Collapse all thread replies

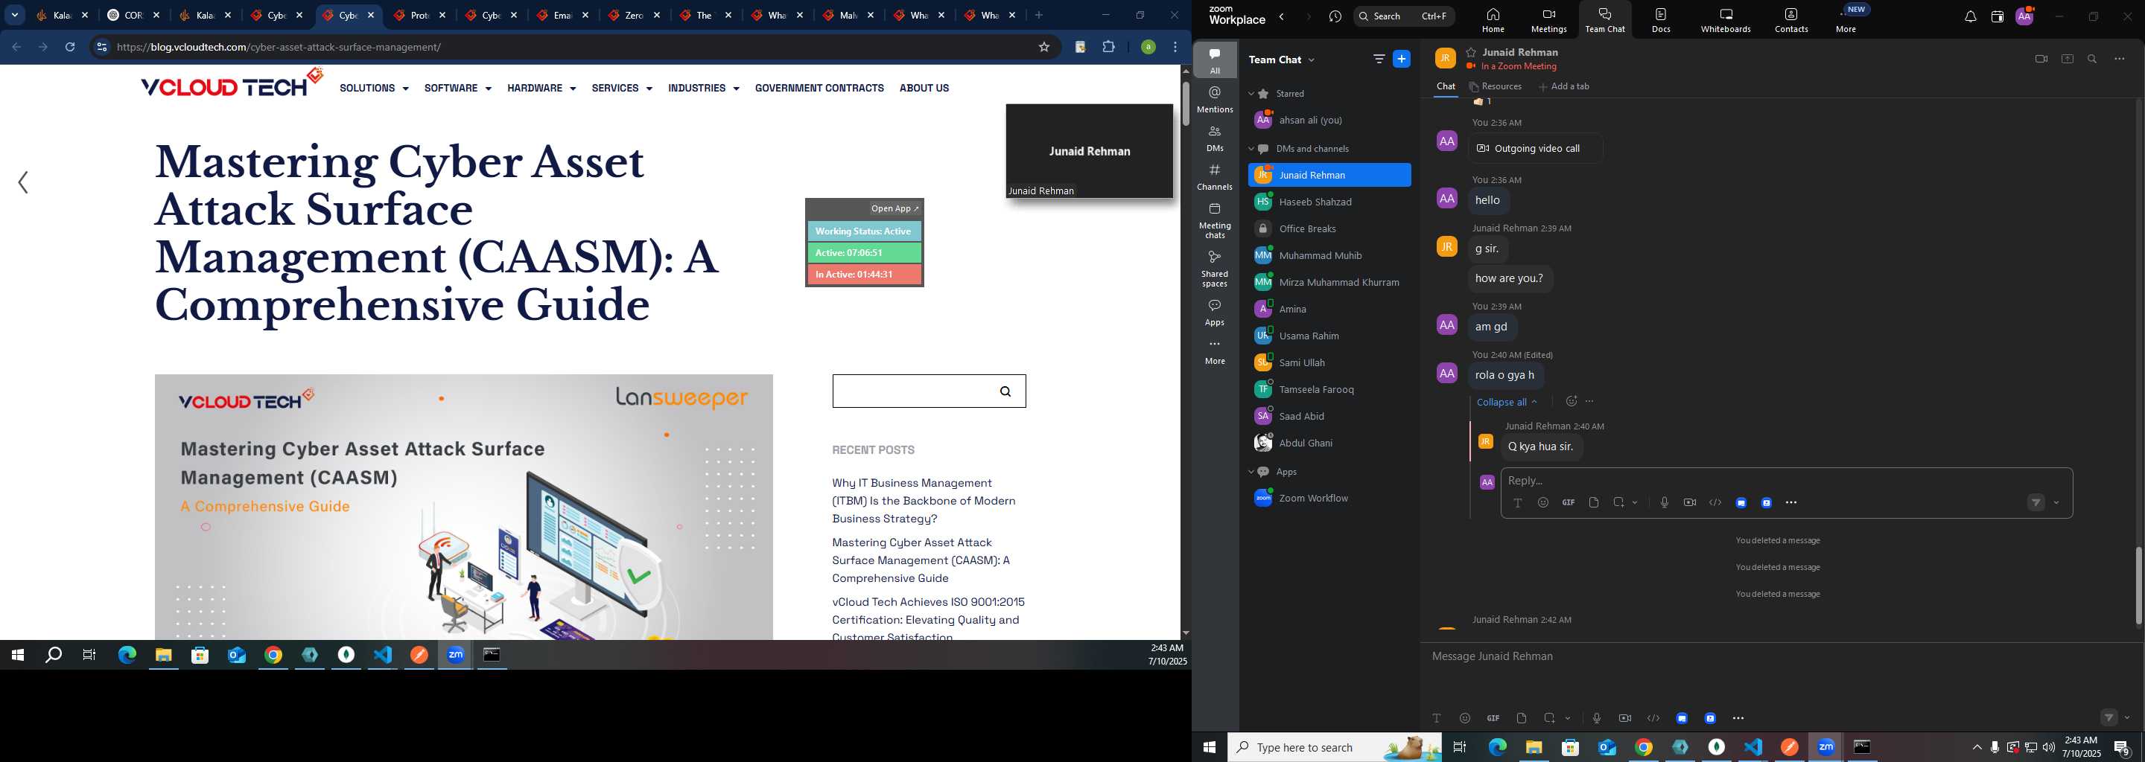point(1506,402)
